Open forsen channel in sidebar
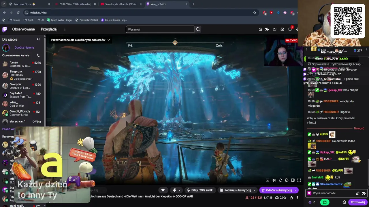The height and width of the screenshot is (207, 369). [x=22, y=64]
